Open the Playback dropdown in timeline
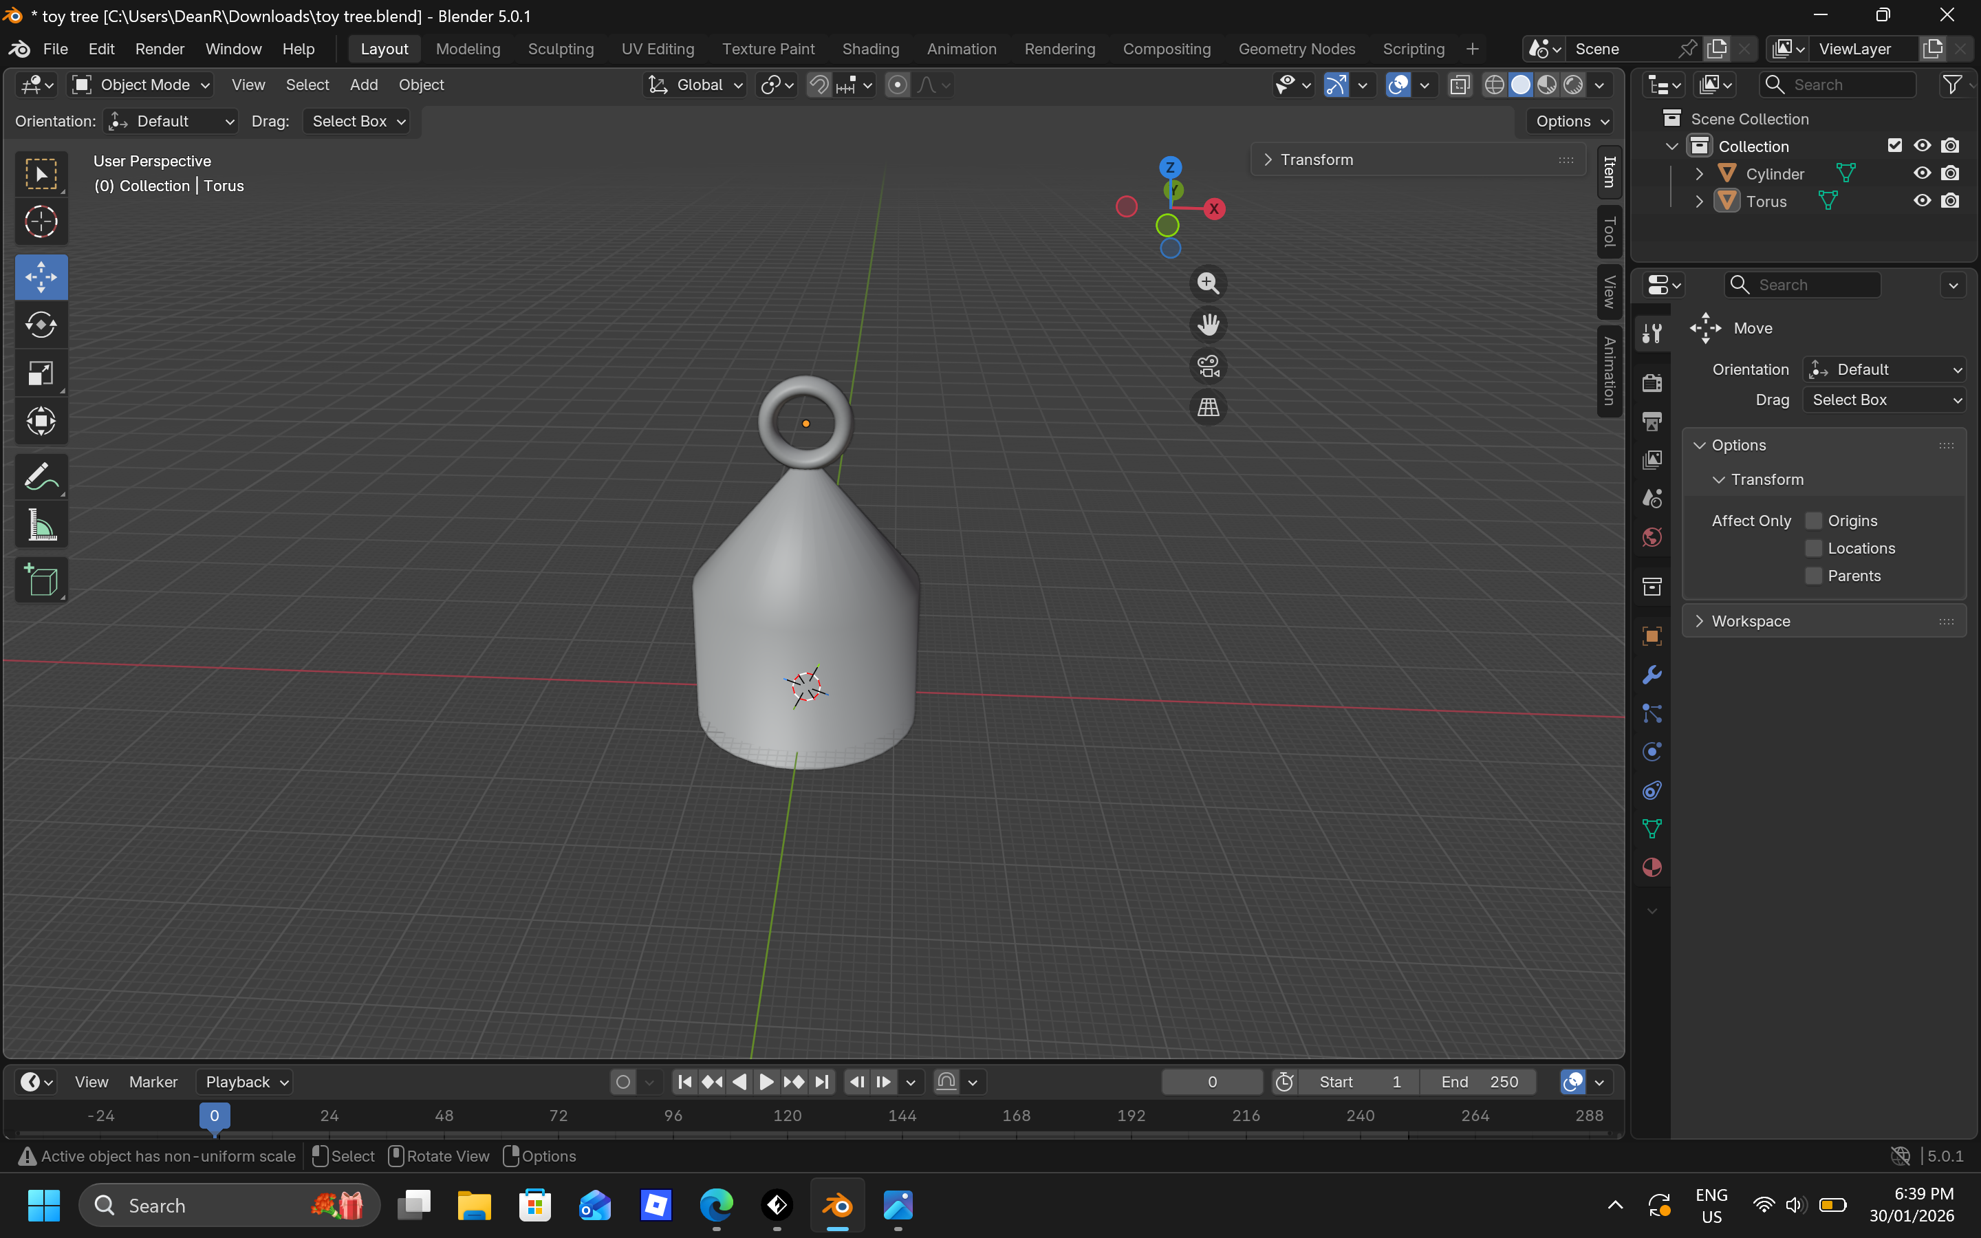The width and height of the screenshot is (1981, 1238). (x=245, y=1082)
